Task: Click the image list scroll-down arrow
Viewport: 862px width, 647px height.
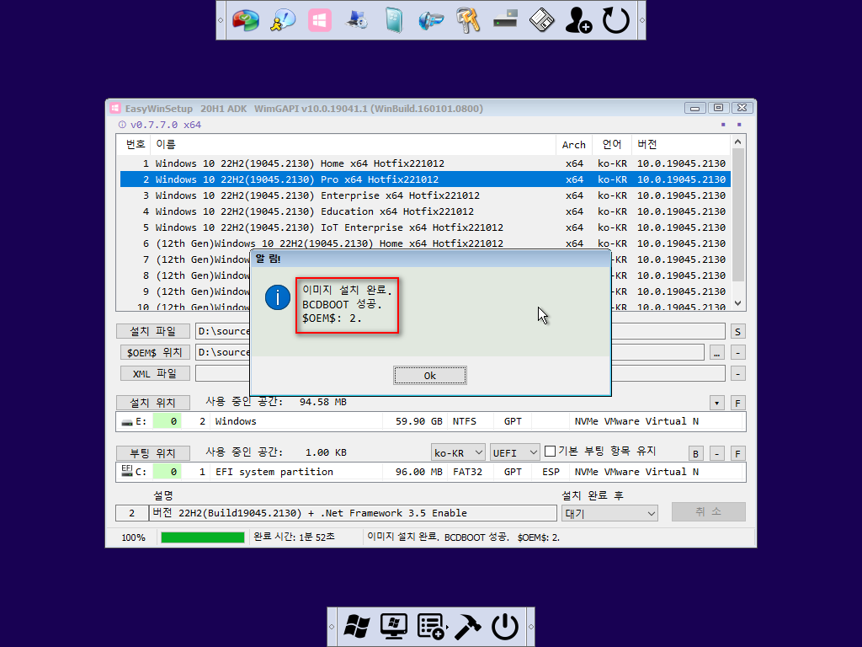Action: 737,303
